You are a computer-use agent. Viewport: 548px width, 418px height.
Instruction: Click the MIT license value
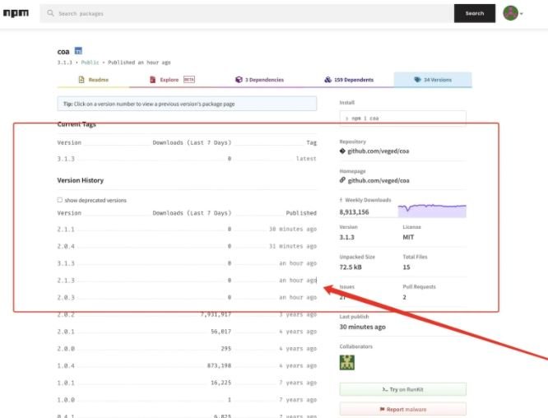(408, 237)
